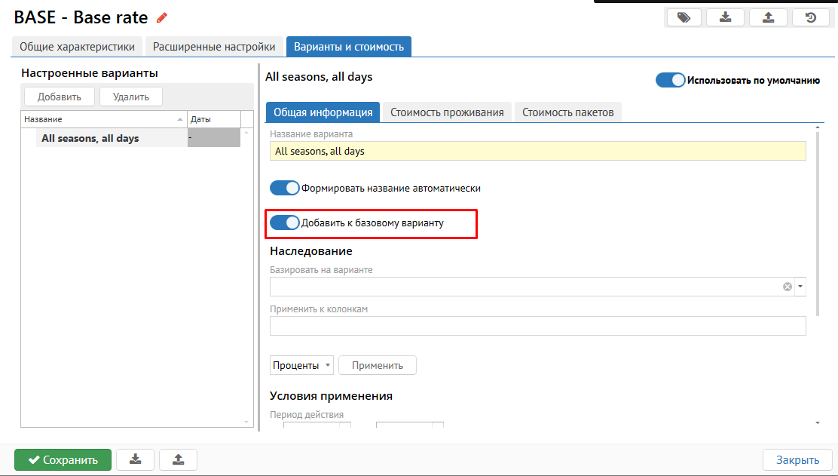The width and height of the screenshot is (838, 476).
Task: Click the upload icon in the bottom bar
Action: (x=178, y=459)
